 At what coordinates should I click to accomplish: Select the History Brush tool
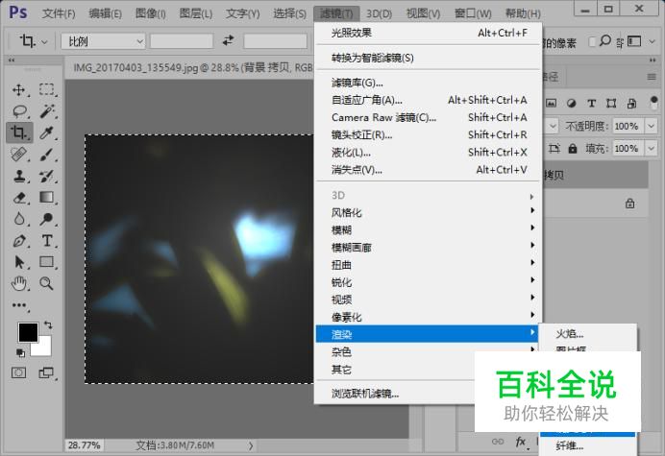(47, 176)
